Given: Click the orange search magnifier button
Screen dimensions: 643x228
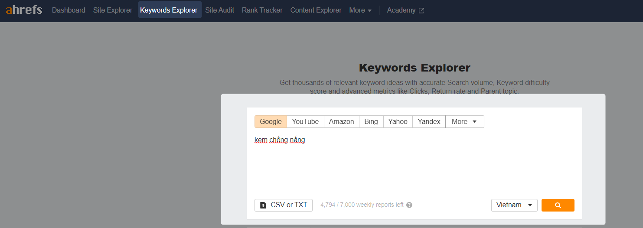Looking at the screenshot, I should [x=558, y=205].
